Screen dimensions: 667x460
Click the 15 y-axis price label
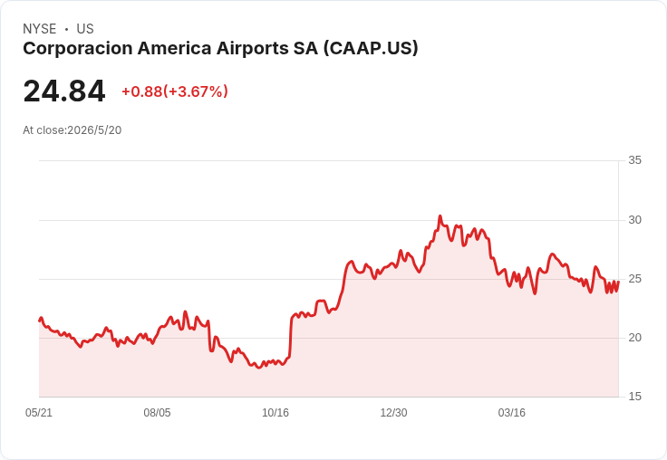coord(634,397)
